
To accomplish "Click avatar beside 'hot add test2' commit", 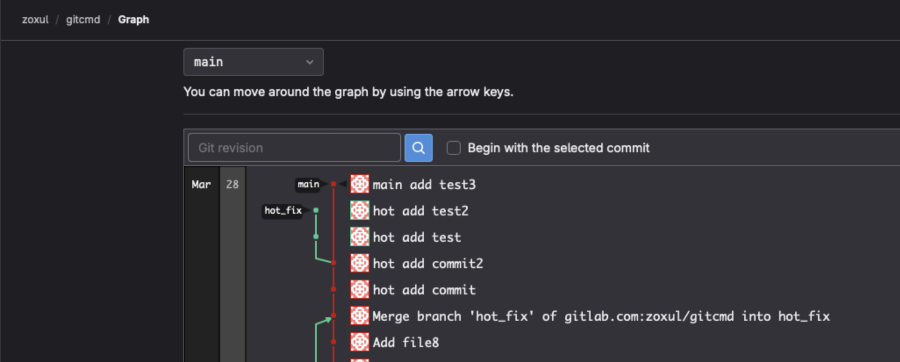I will pyautogui.click(x=359, y=211).
